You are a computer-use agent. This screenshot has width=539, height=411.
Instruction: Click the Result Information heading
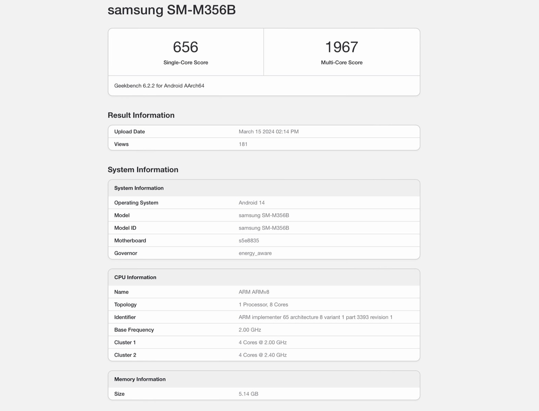(141, 115)
